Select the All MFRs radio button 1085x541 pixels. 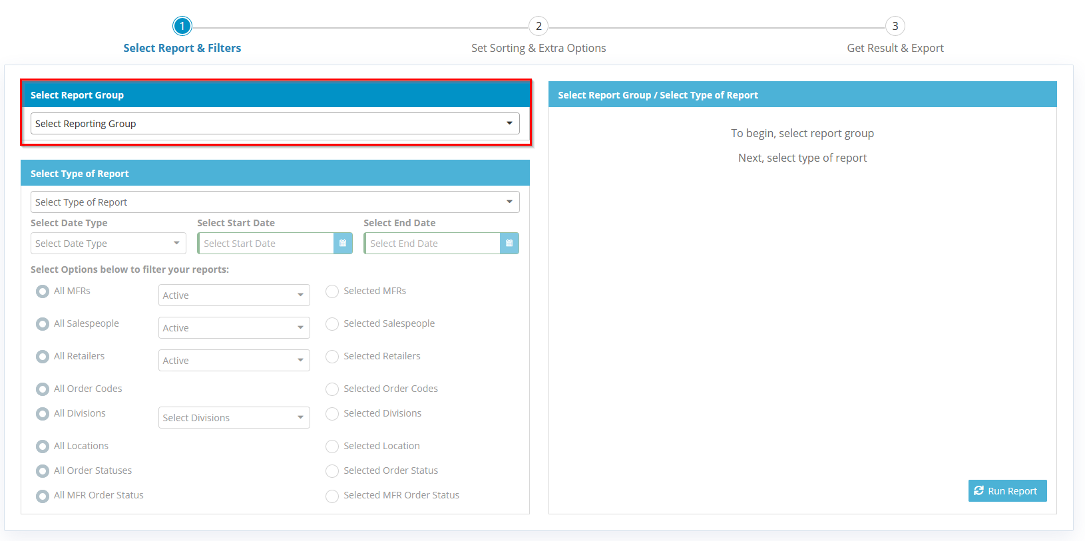click(43, 291)
